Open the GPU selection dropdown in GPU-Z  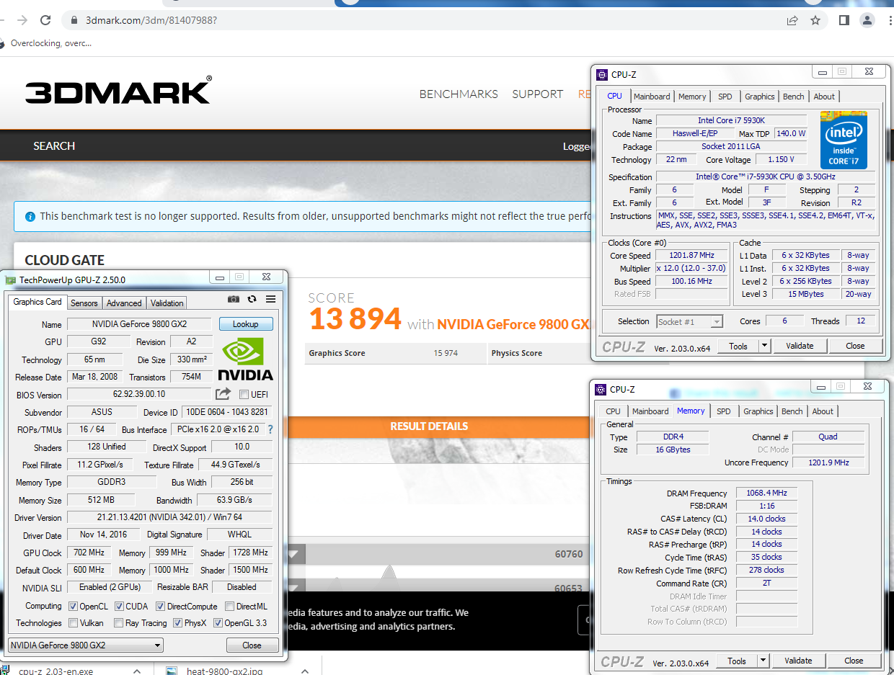point(86,645)
